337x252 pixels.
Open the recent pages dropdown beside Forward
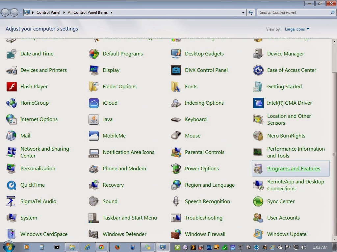click(21, 13)
